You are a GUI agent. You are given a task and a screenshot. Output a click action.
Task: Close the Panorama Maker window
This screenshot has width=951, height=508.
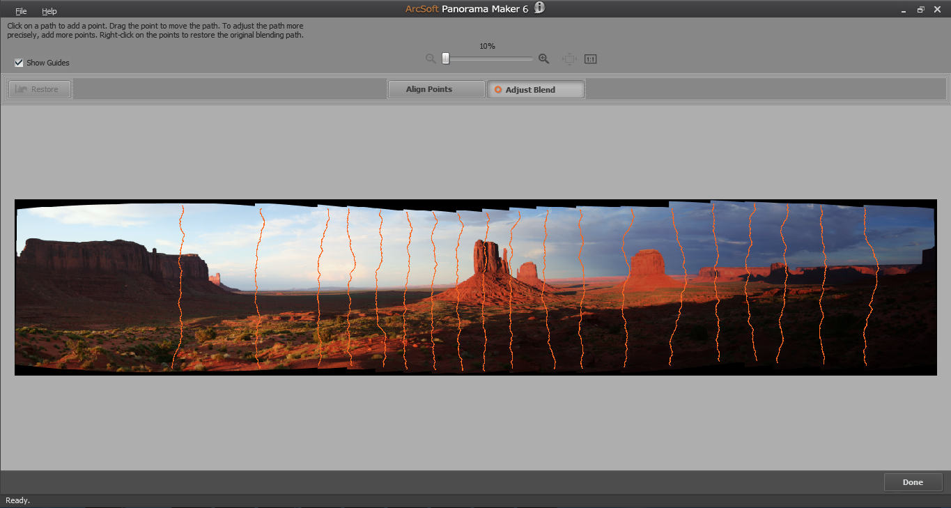tap(938, 10)
